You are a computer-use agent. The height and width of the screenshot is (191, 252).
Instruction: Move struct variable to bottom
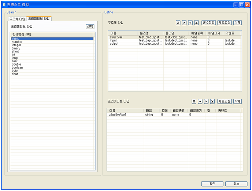point(196,23)
